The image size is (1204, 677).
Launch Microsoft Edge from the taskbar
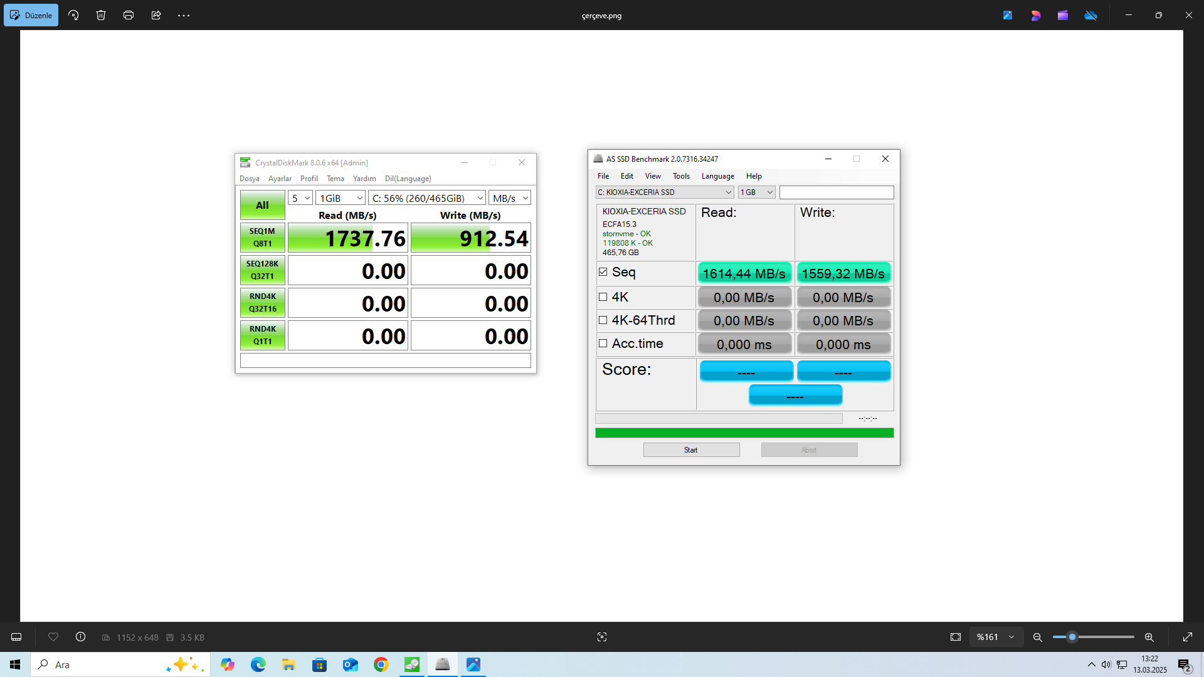click(258, 664)
